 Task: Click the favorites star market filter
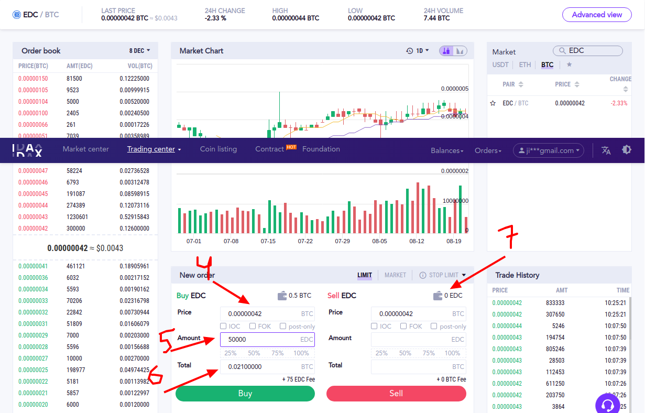pos(569,65)
